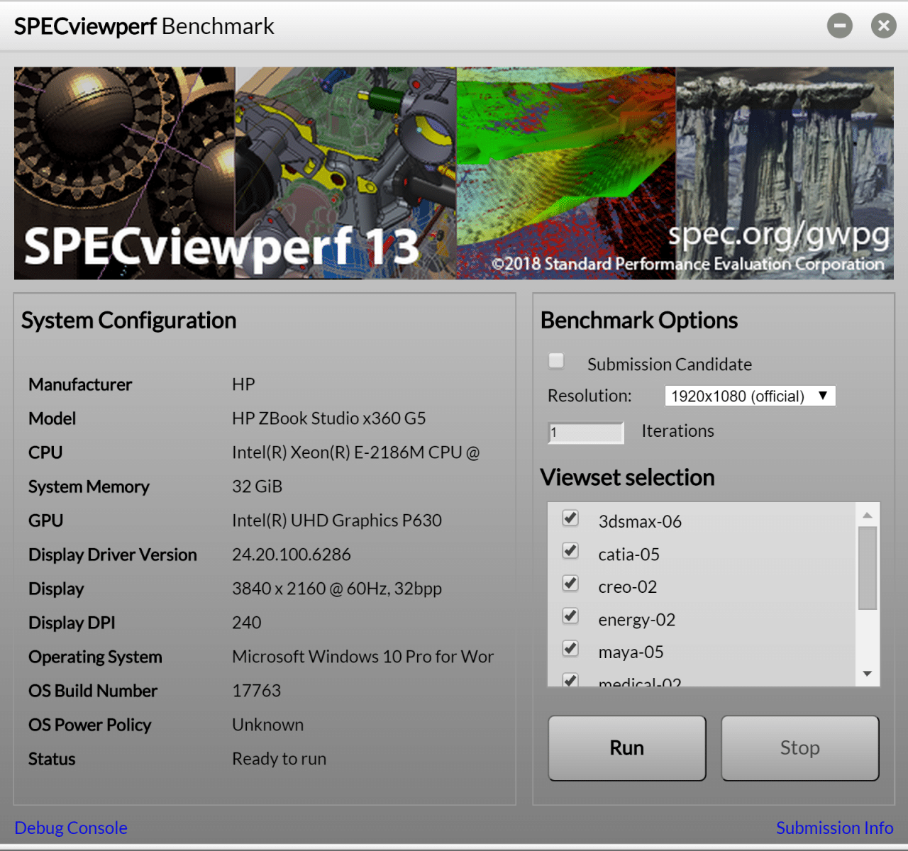Screen dimensions: 908x851
Task: Uncheck the catia-05 viewset
Action: pyautogui.click(x=570, y=550)
